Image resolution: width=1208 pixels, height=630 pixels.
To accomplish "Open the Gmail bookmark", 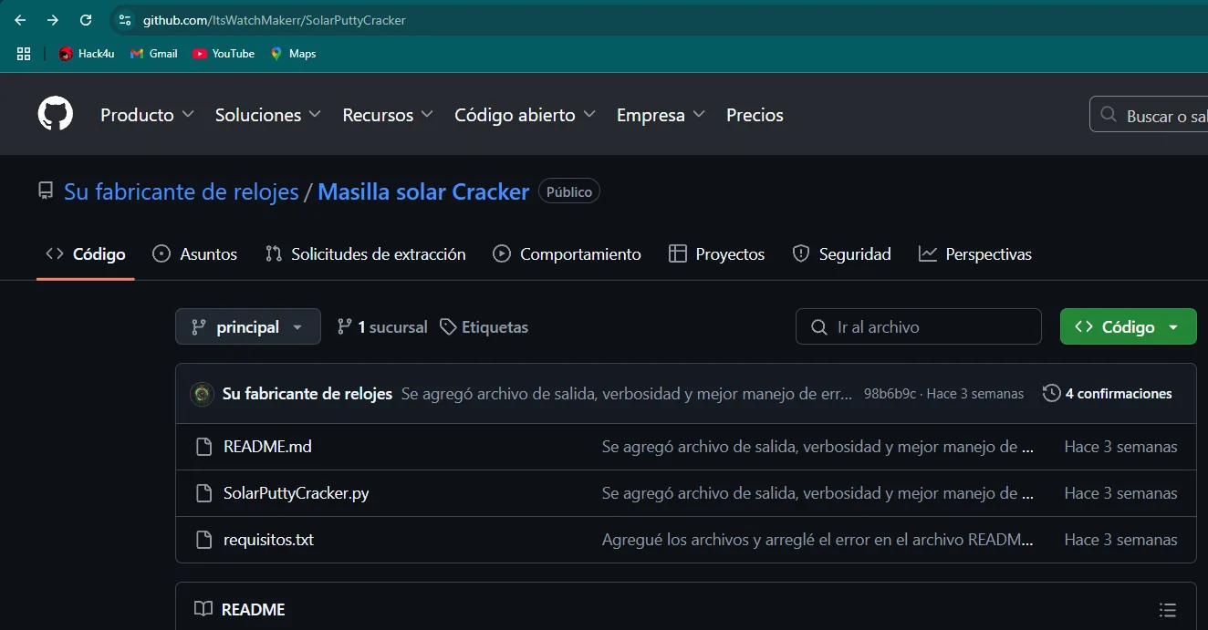I will click(153, 54).
